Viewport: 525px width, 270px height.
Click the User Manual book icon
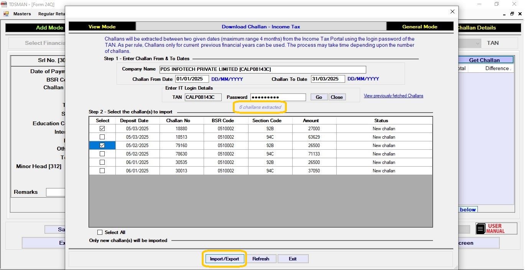(481, 229)
